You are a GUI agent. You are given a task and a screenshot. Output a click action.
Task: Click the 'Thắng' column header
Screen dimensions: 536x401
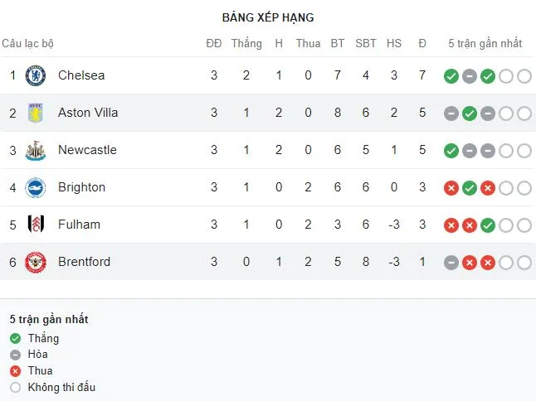246,43
